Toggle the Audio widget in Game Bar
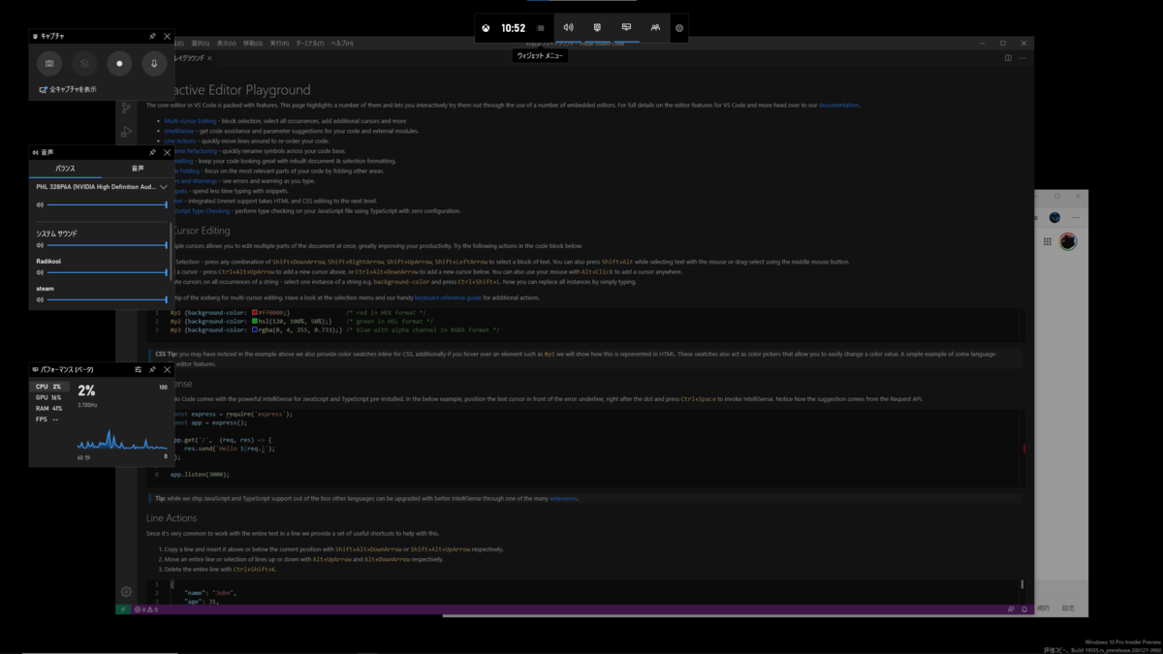 (x=568, y=28)
